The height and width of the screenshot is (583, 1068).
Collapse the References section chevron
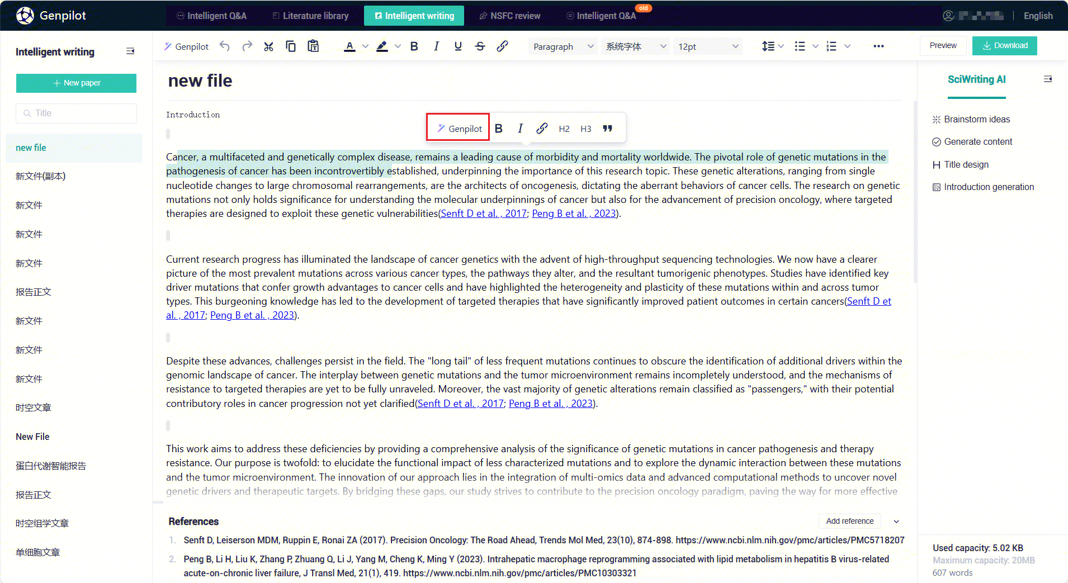[896, 522]
